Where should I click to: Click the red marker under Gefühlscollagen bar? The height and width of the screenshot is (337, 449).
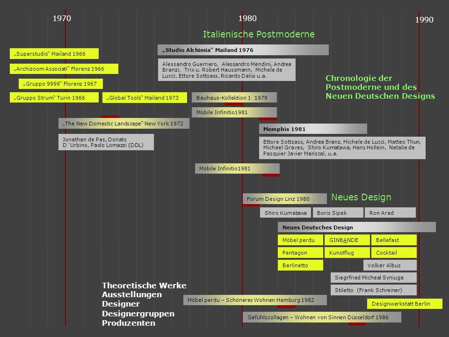coord(357,324)
